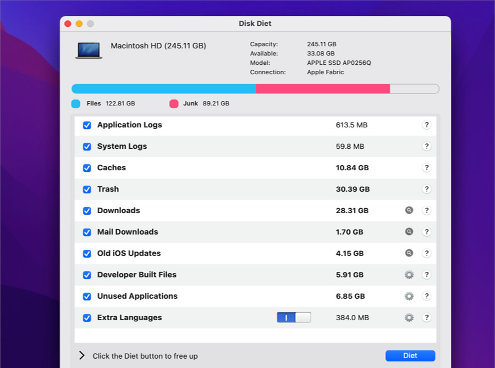This screenshot has height=368, width=495.
Task: Uncheck Unused Applications checkbox
Action: click(x=87, y=297)
